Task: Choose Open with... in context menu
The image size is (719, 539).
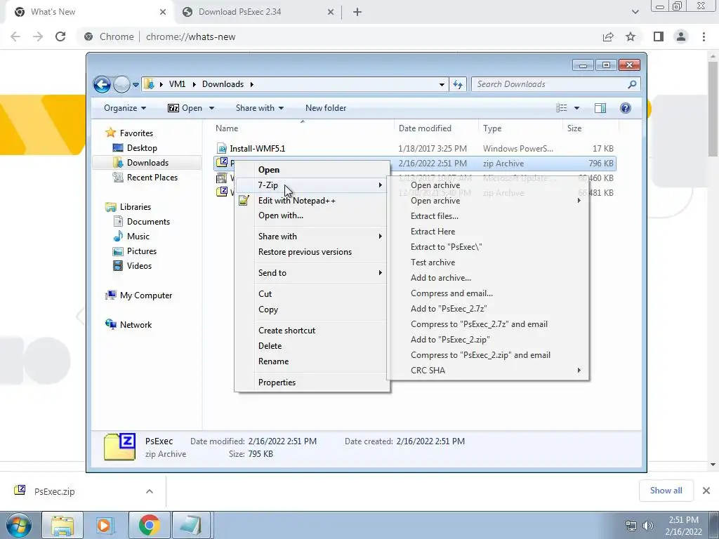Action: 281,215
